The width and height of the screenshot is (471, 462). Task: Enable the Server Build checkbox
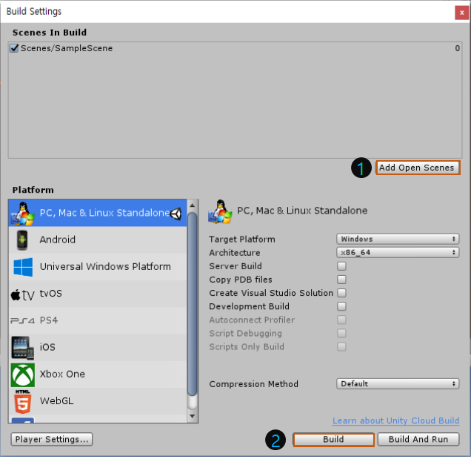point(341,266)
